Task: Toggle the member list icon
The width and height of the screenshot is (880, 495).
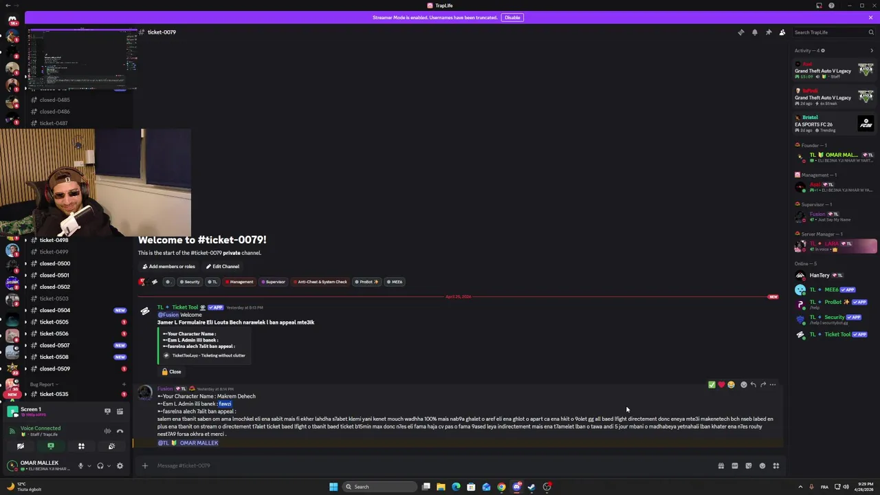Action: pyautogui.click(x=782, y=32)
